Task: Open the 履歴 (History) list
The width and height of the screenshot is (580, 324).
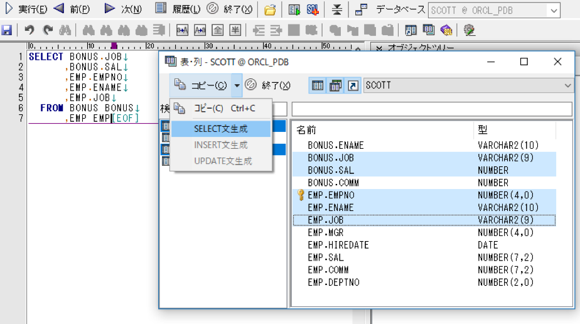Action: coord(178,9)
